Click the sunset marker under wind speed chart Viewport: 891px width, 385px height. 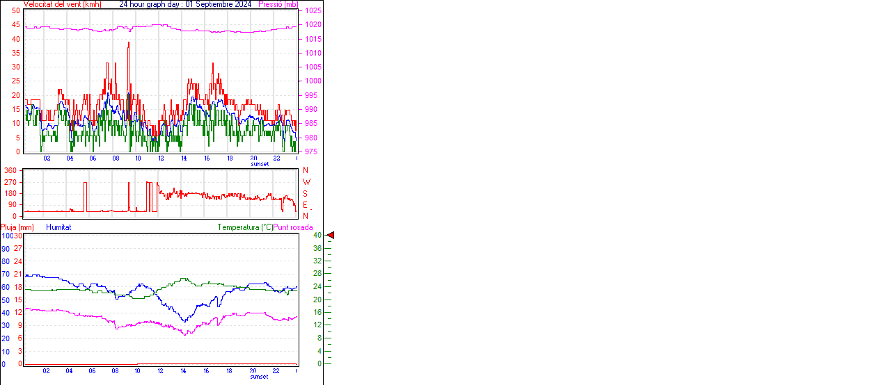pyautogui.click(x=259, y=164)
